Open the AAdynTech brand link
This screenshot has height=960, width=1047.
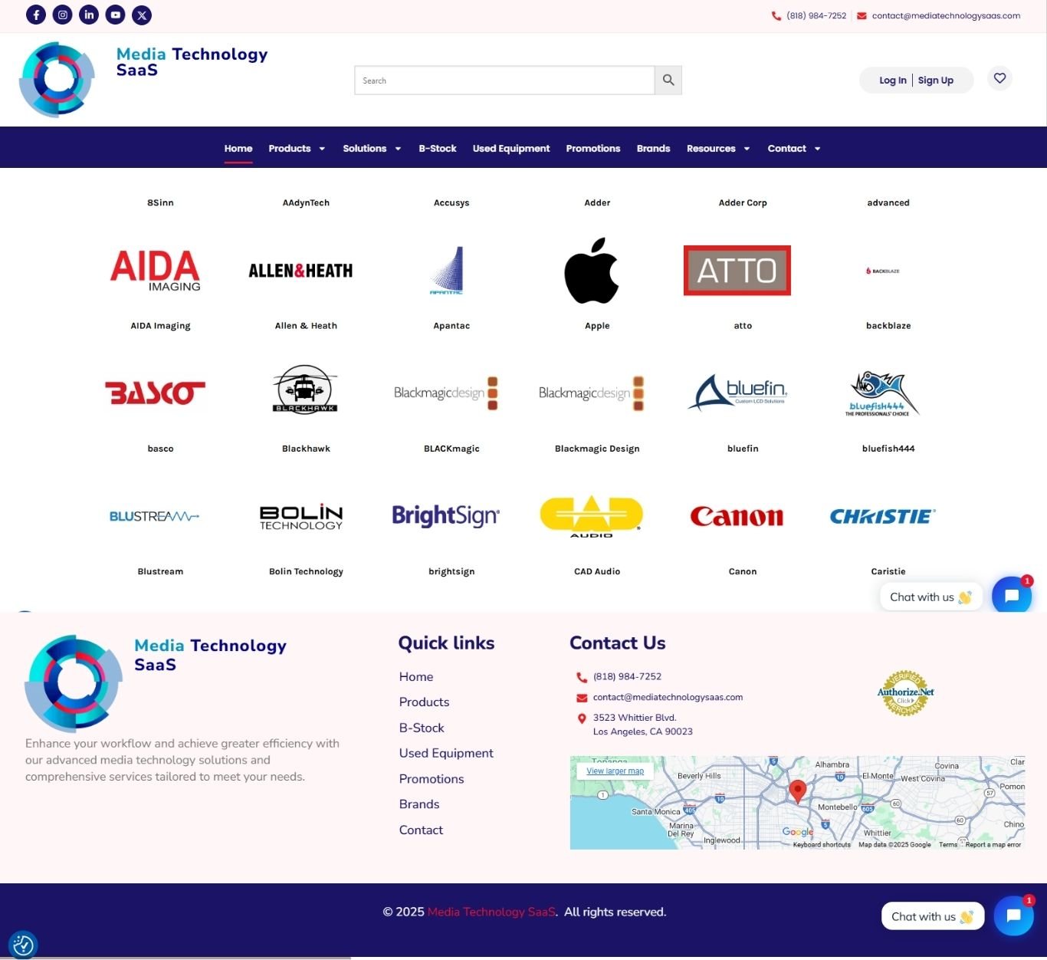[306, 202]
